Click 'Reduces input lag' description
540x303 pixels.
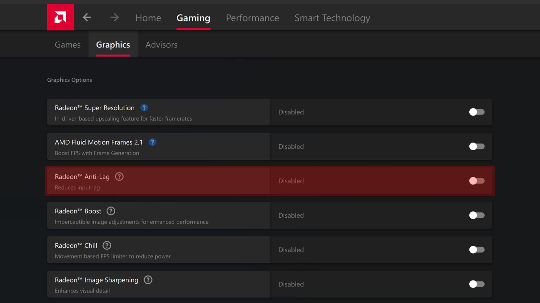[77, 187]
